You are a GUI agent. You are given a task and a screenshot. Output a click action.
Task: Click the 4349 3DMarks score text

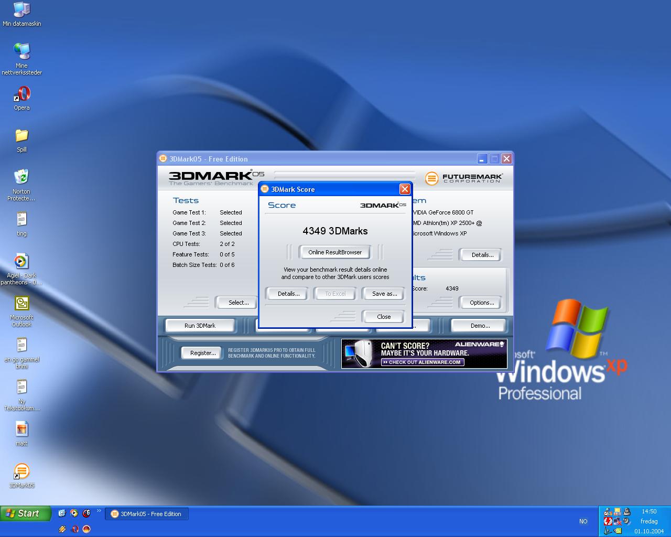click(x=335, y=231)
